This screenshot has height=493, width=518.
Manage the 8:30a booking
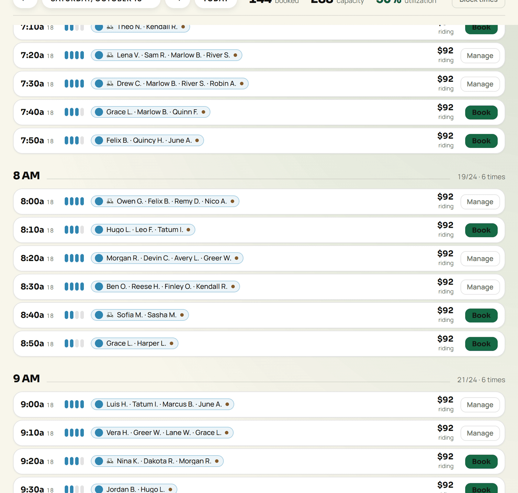click(480, 287)
